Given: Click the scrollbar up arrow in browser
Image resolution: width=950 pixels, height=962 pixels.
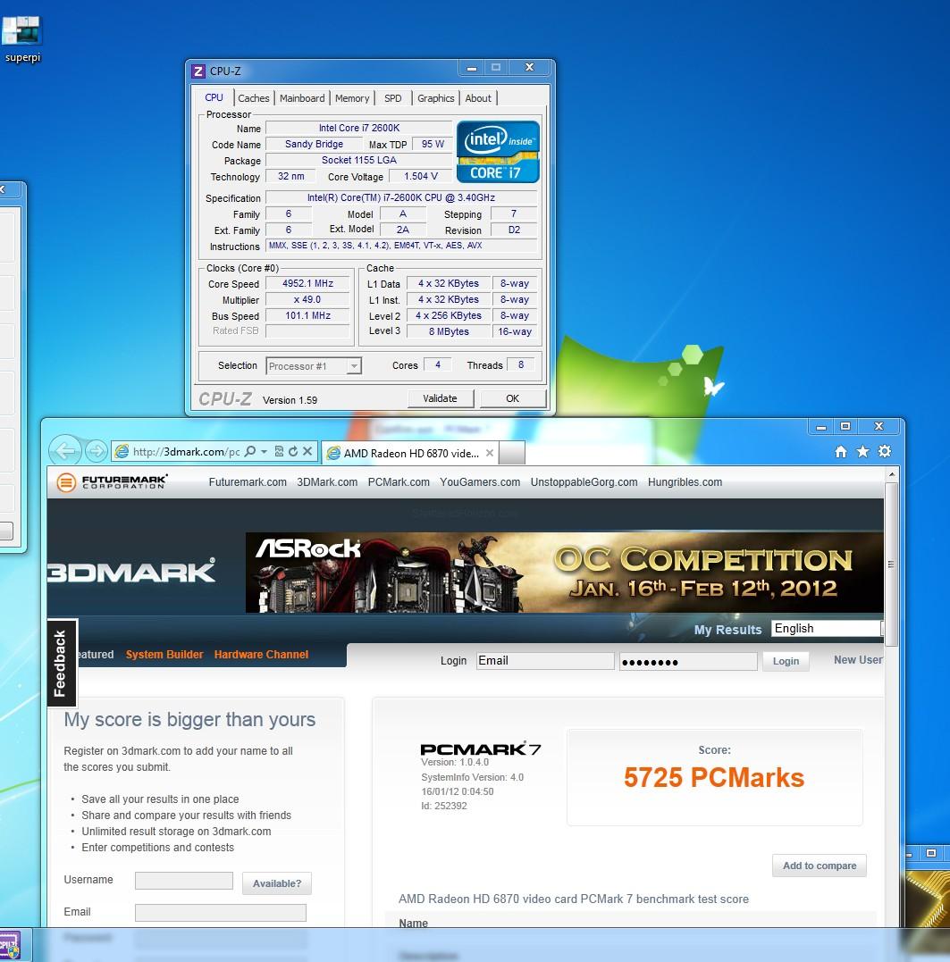Looking at the screenshot, I should pyautogui.click(x=891, y=474).
